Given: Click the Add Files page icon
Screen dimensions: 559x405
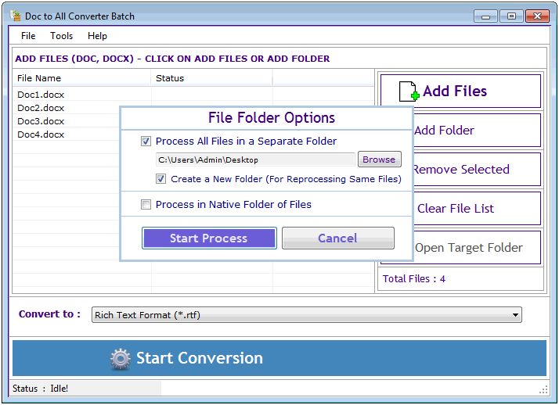Looking at the screenshot, I should tap(409, 91).
